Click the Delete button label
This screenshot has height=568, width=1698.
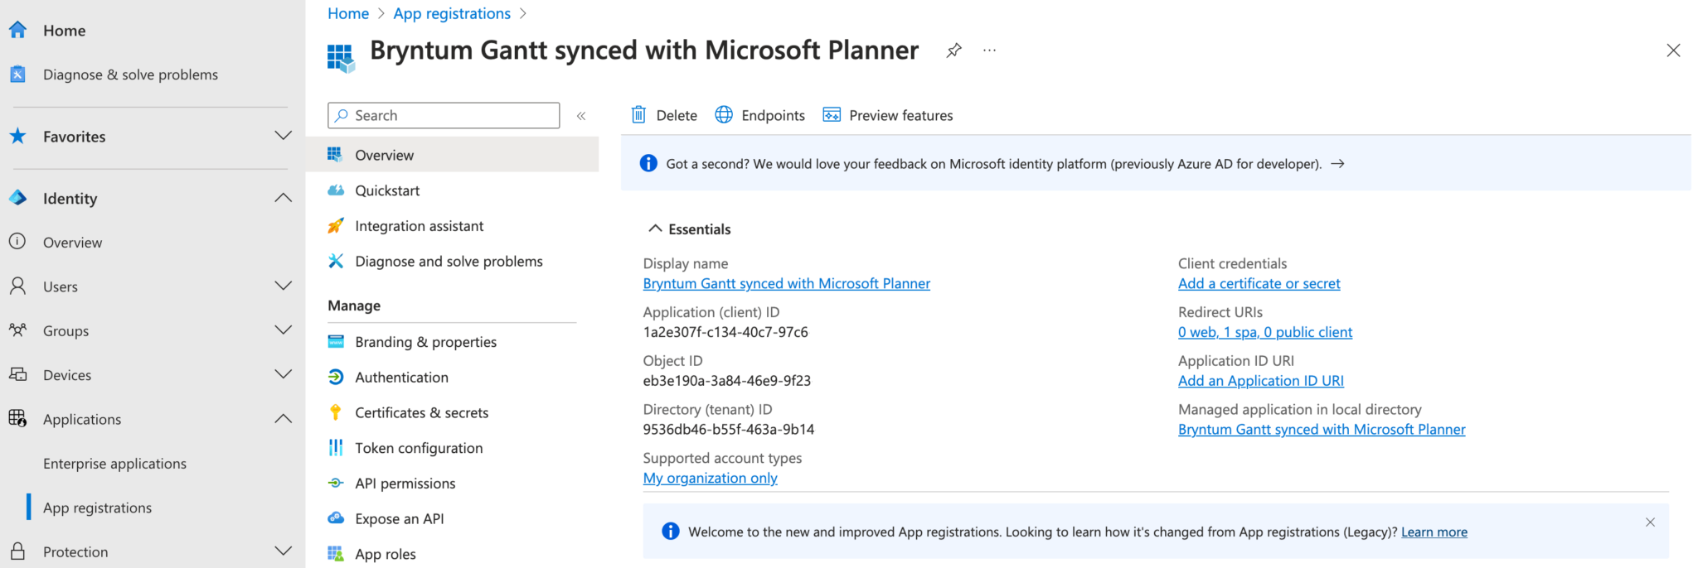tap(677, 115)
